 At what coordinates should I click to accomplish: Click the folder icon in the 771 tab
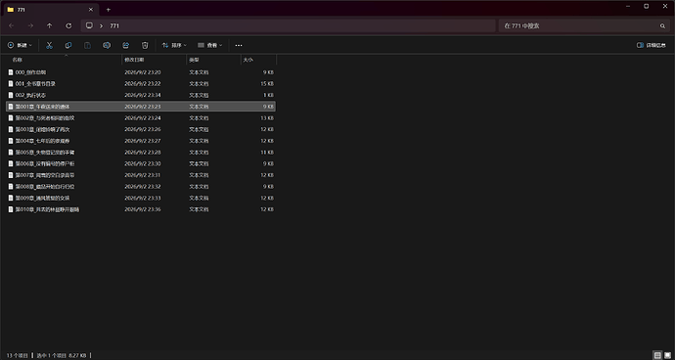point(11,10)
